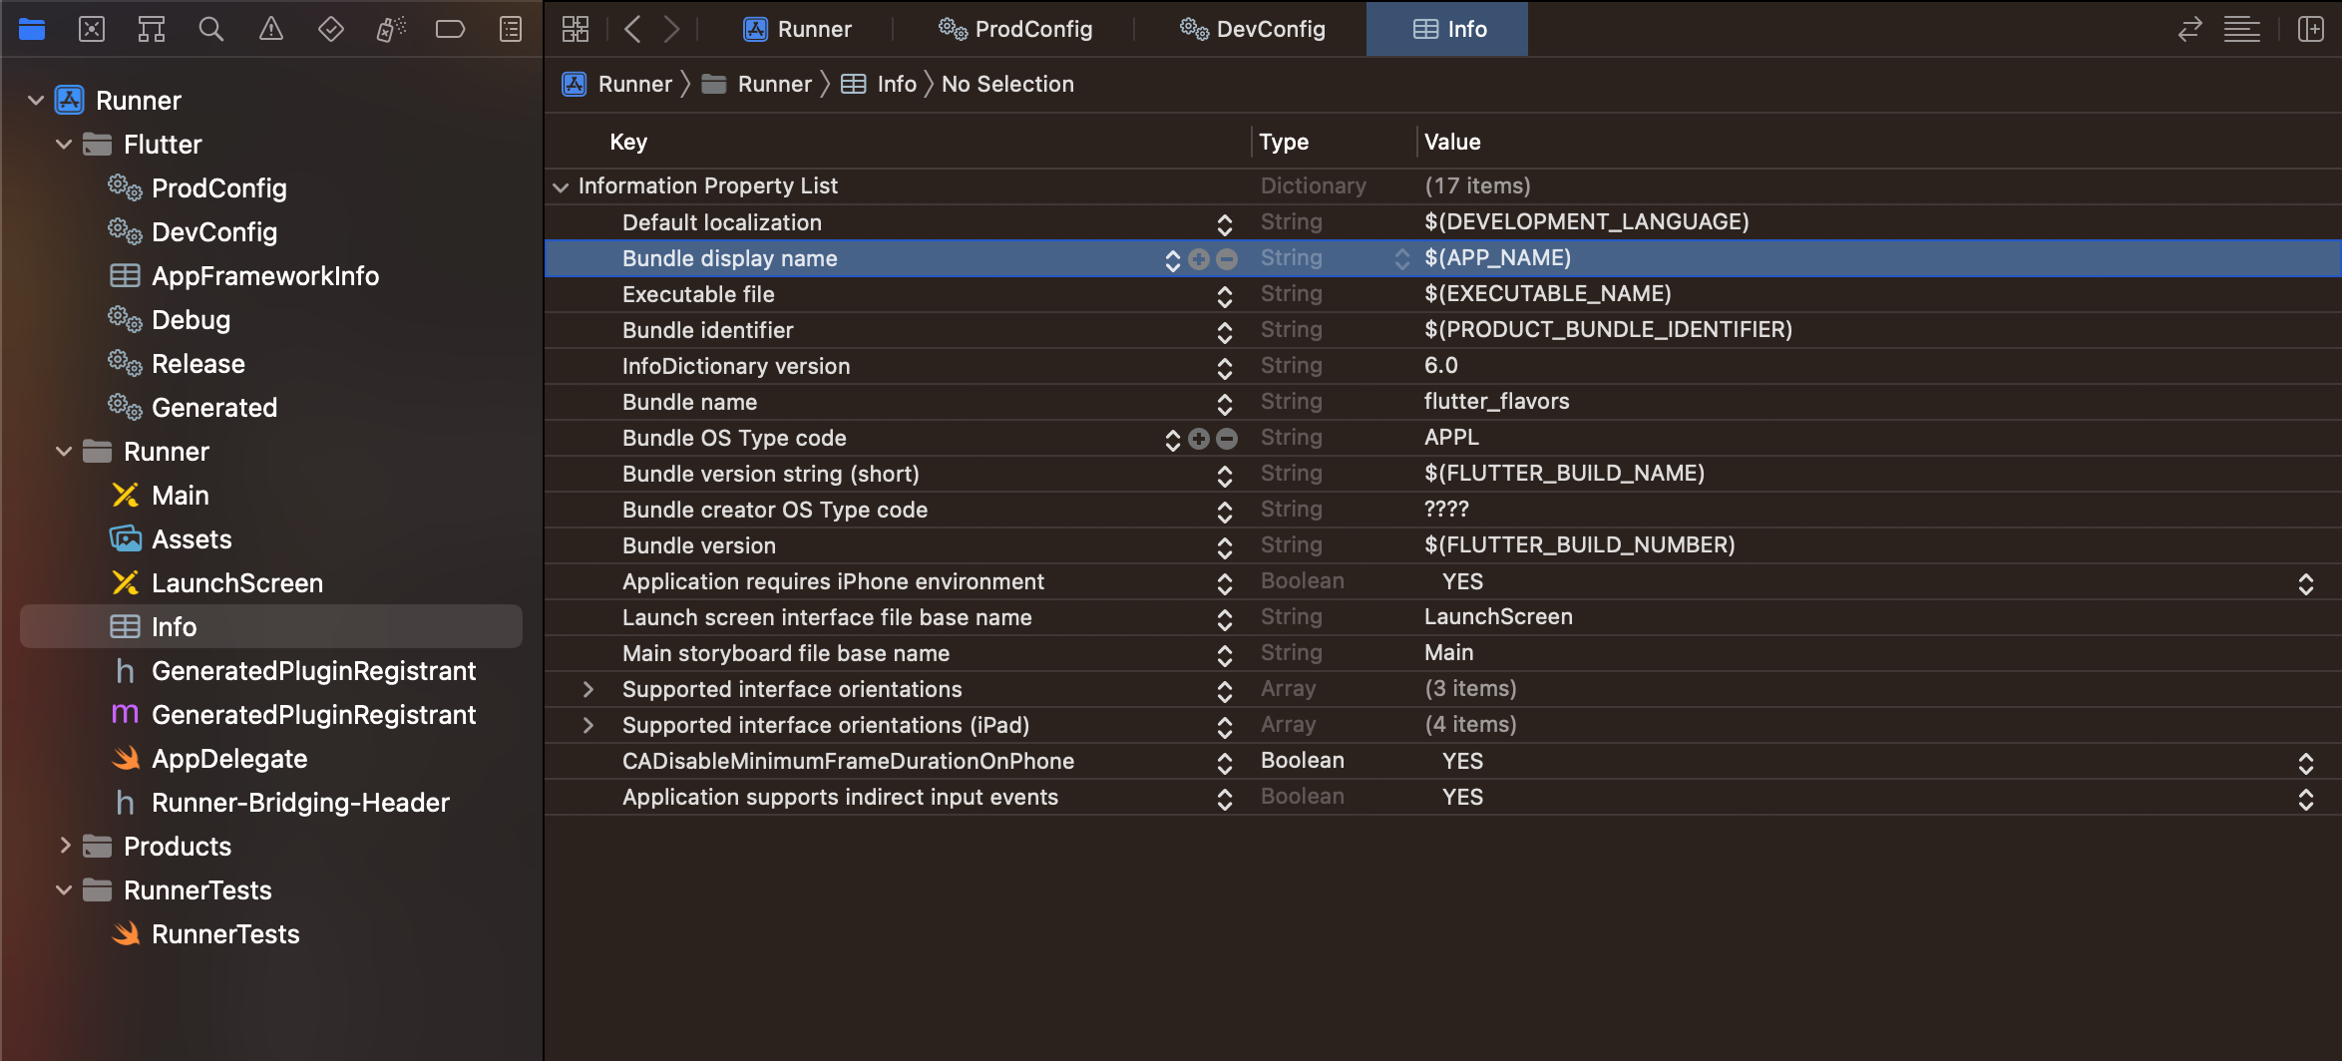Select AppFrameworkInfo plist file
Viewport: 2342px width, 1061px height.
click(243, 275)
